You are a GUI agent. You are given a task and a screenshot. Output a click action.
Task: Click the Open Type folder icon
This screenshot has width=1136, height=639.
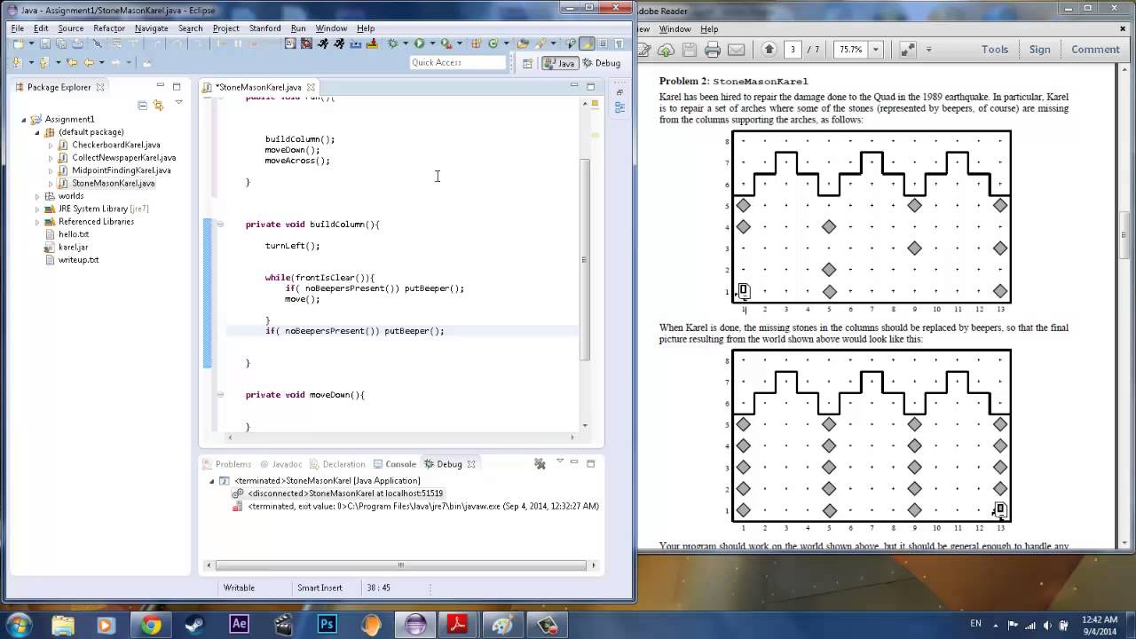pyautogui.click(x=523, y=43)
